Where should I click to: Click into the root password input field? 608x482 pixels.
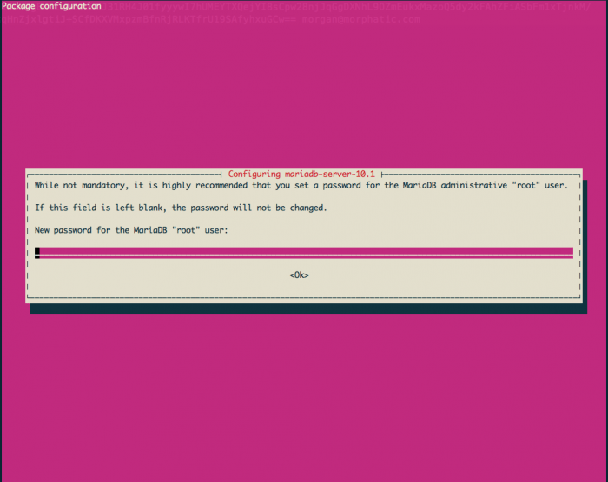(x=304, y=253)
